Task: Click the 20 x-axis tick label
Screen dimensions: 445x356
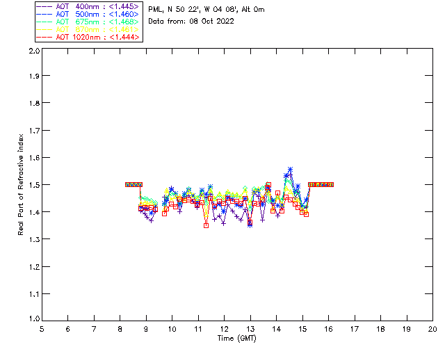Action: pyautogui.click(x=432, y=329)
